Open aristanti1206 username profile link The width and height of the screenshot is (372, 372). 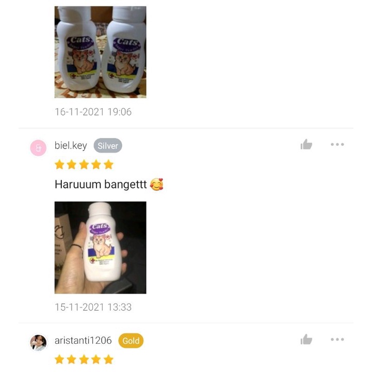pos(83,341)
